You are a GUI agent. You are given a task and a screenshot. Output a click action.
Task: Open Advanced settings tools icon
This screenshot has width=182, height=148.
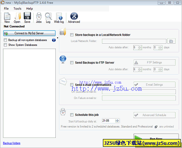[74, 18]
